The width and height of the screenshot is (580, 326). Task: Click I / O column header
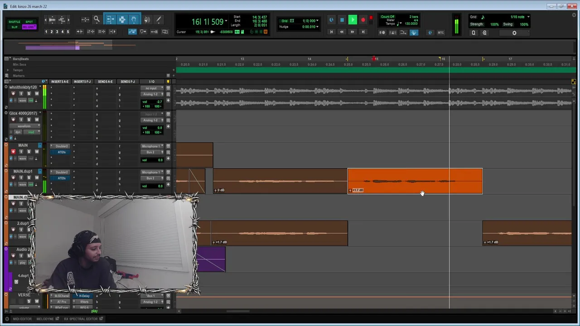(x=151, y=81)
